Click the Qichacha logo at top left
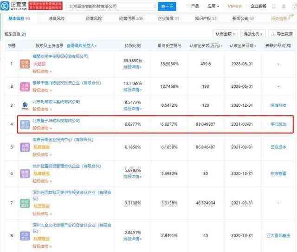297x252 pixels. tap(13, 6)
